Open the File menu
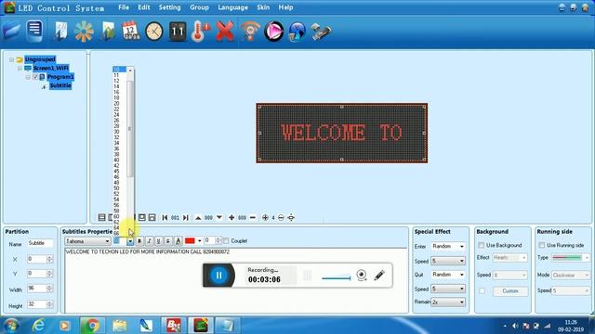Screen dimensions: 595x334 (x=124, y=7)
